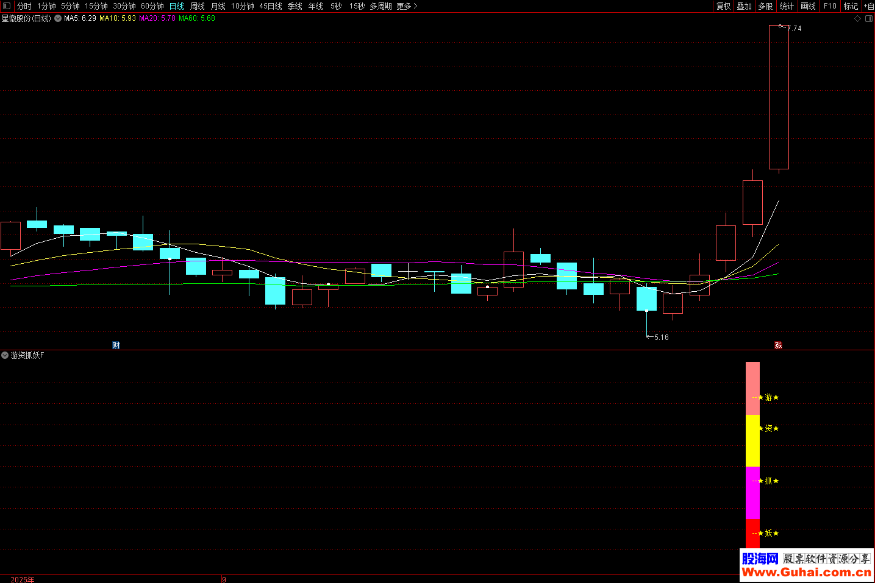Select the 60分钟 period tab

152,6
